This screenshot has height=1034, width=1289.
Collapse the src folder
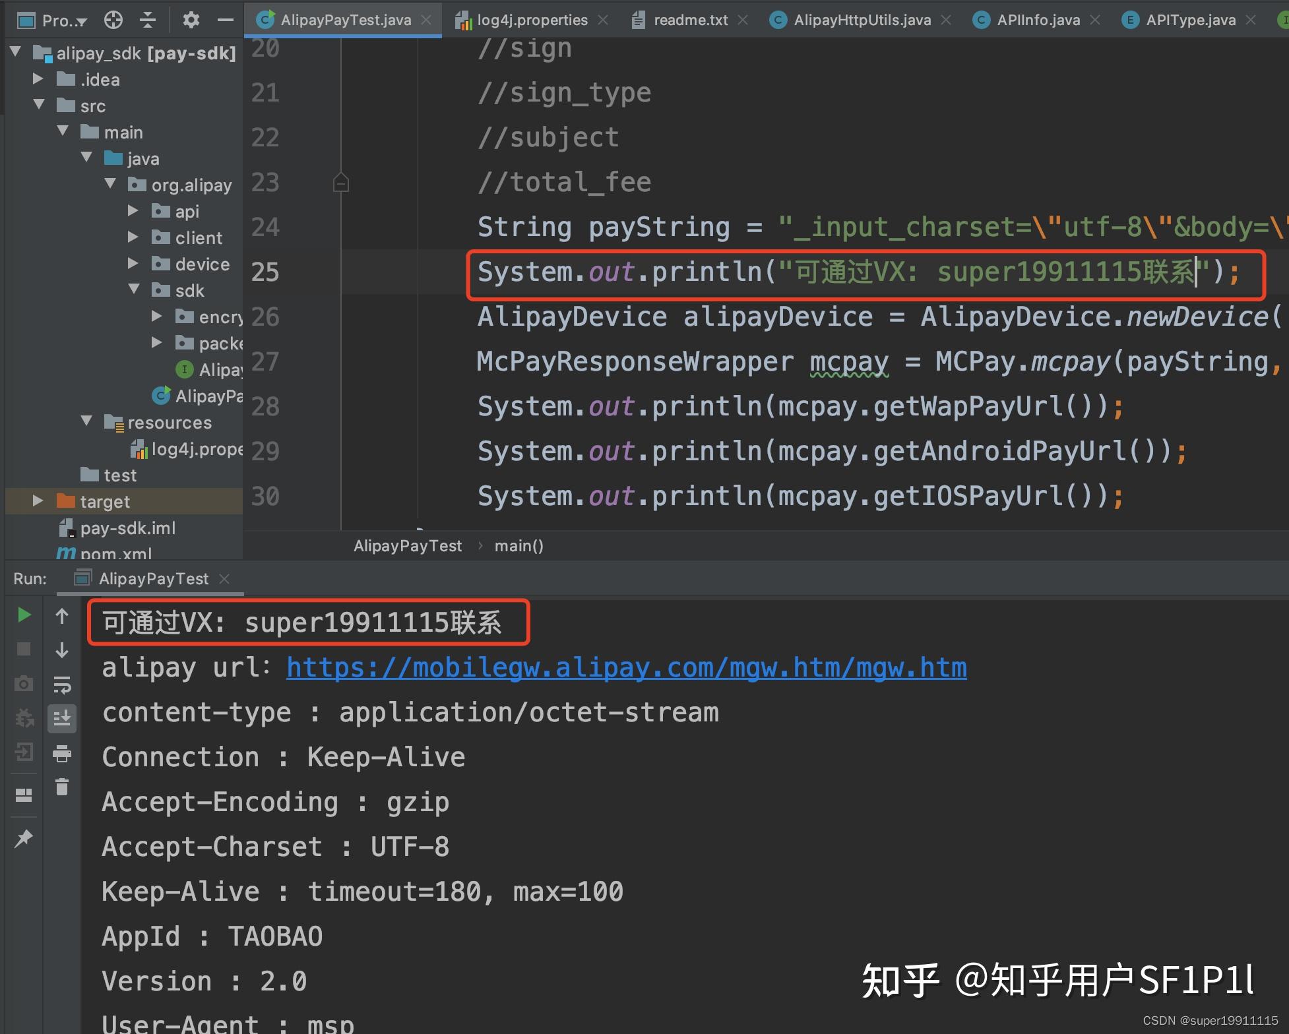pos(38,104)
